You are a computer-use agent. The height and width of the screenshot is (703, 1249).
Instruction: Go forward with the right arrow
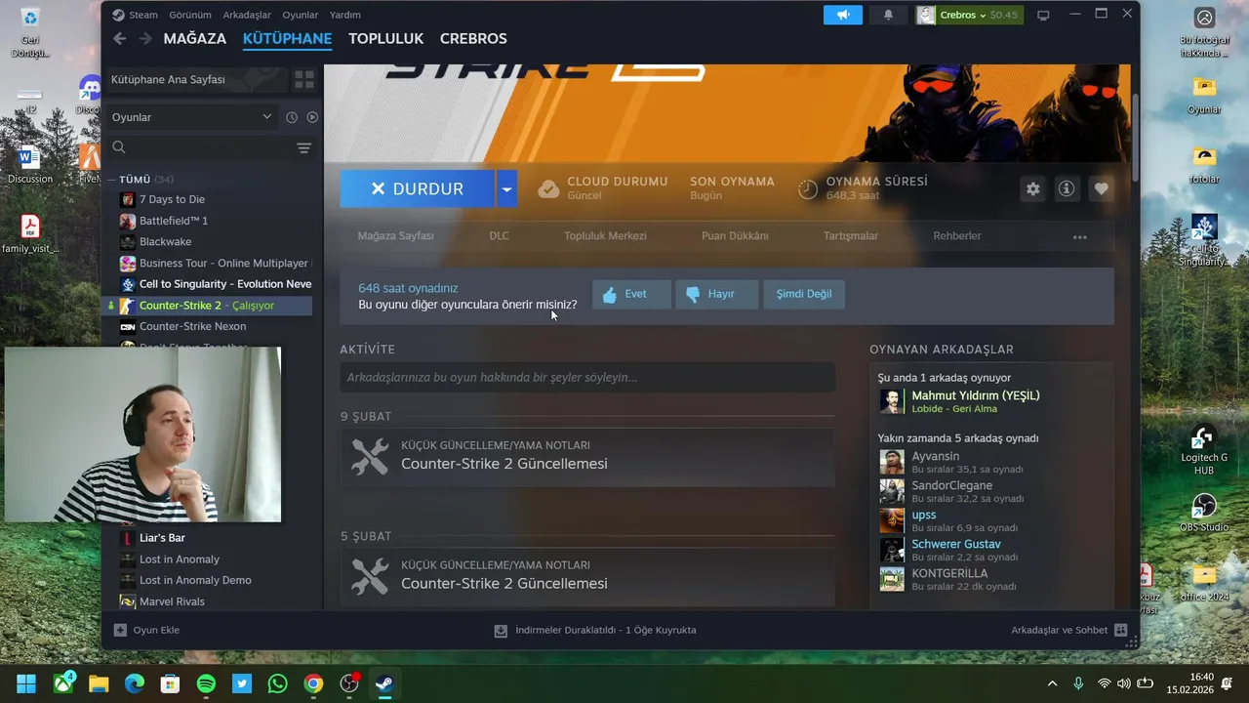145,38
